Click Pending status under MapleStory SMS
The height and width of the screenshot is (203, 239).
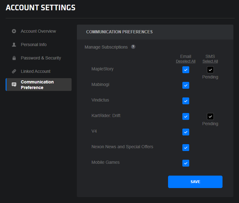point(210,77)
